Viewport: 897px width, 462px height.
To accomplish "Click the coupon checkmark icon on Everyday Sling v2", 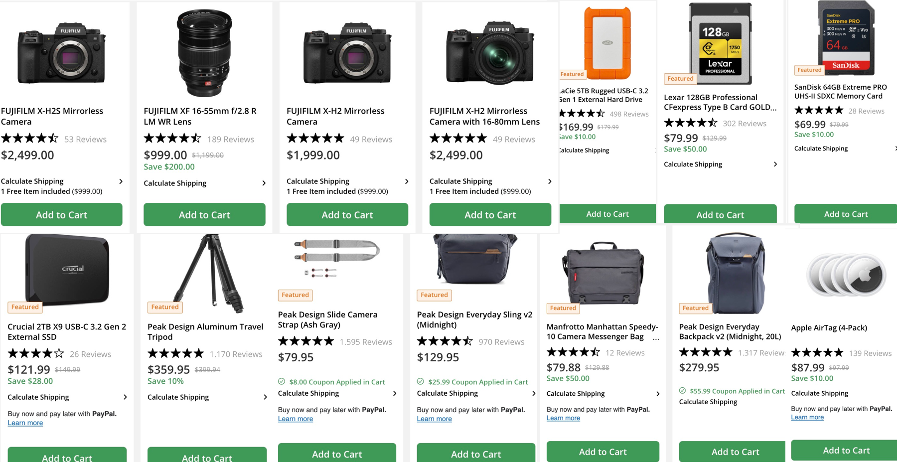I will pos(421,382).
